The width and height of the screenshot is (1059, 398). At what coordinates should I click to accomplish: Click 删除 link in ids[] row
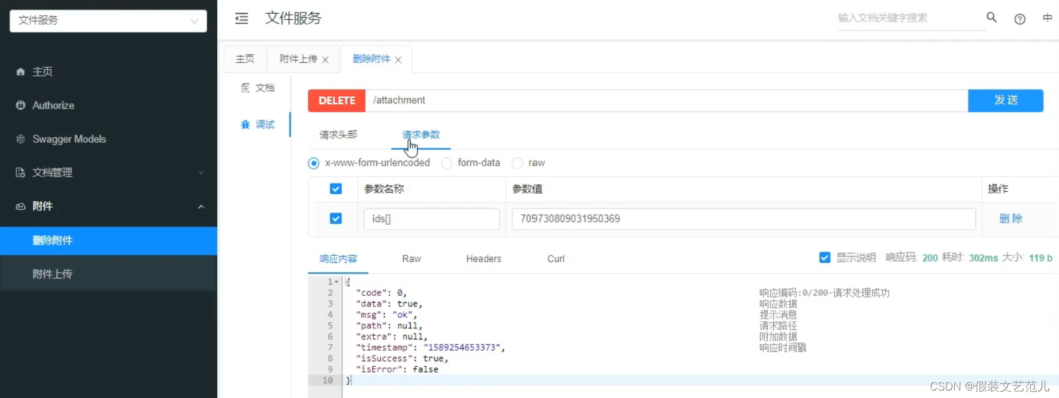click(x=1011, y=219)
